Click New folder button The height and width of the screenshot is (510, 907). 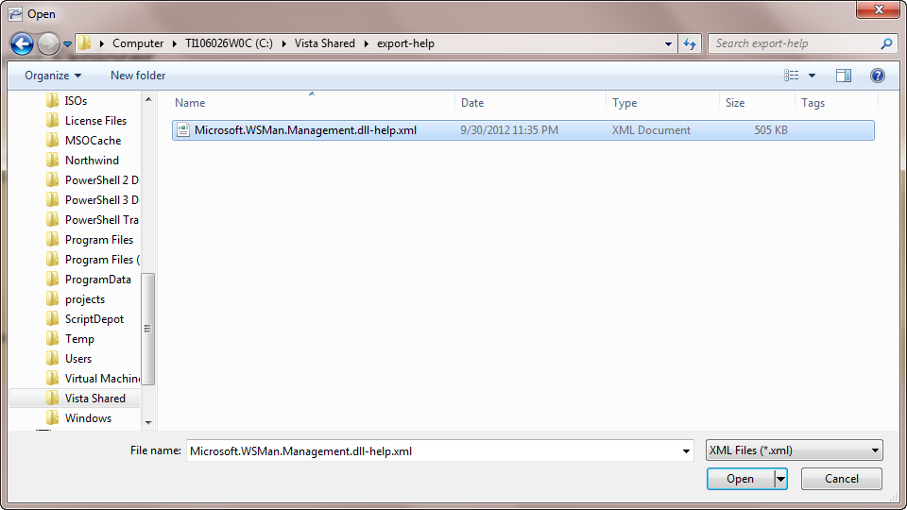(x=138, y=76)
